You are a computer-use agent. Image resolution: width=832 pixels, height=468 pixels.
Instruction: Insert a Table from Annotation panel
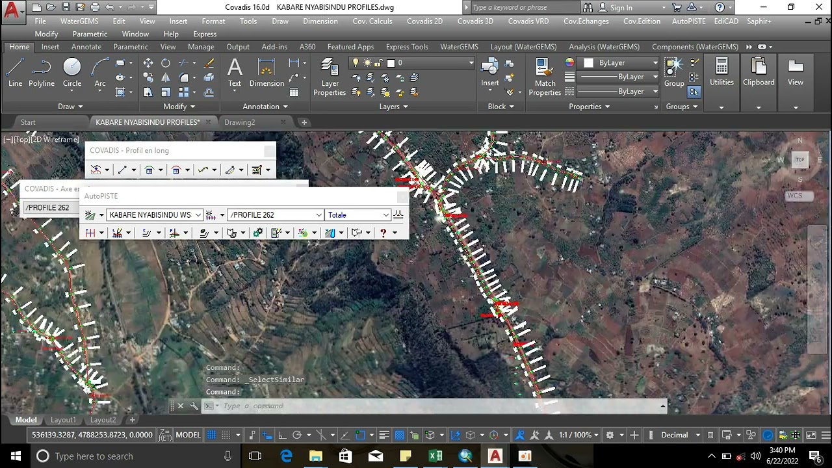(294, 92)
